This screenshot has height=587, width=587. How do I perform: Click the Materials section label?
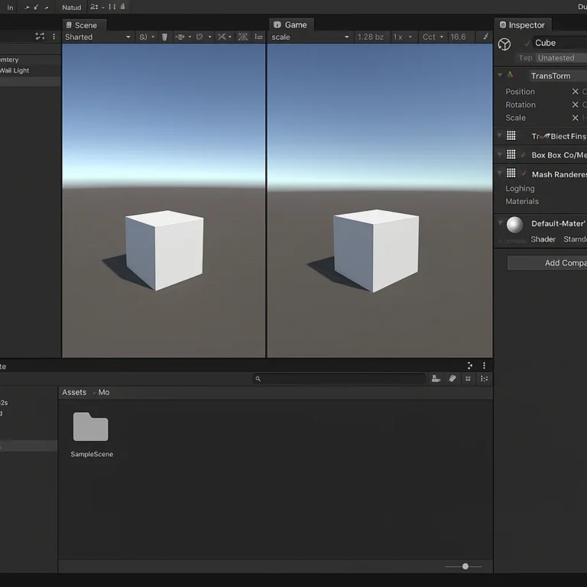point(522,202)
